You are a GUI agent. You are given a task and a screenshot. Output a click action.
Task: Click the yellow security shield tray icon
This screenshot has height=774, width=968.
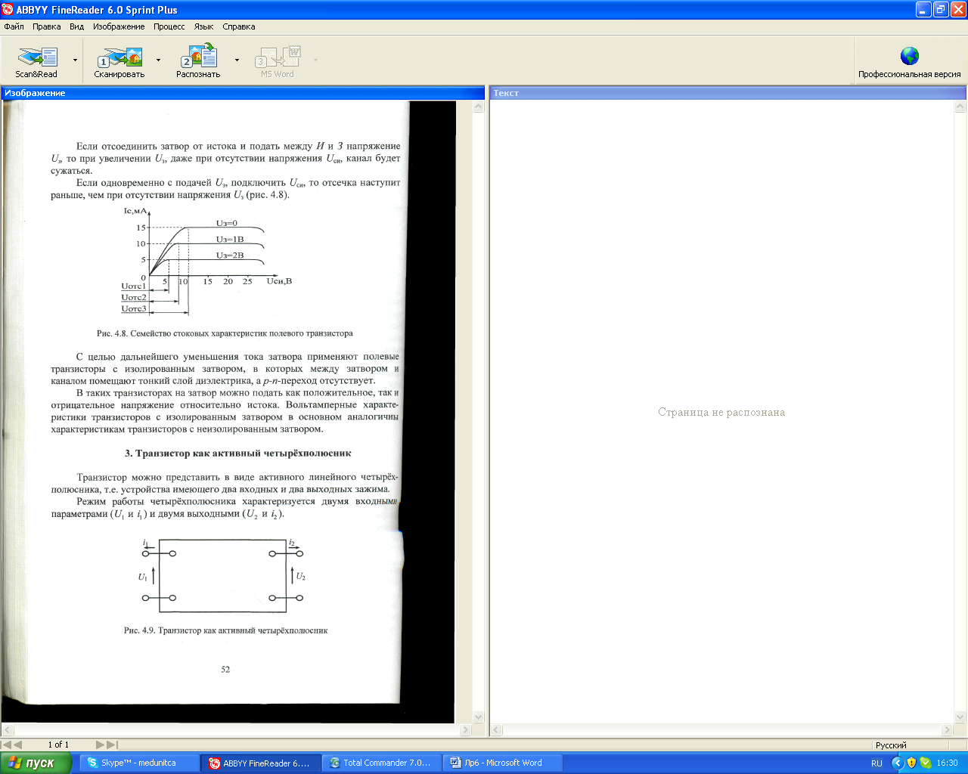(911, 763)
